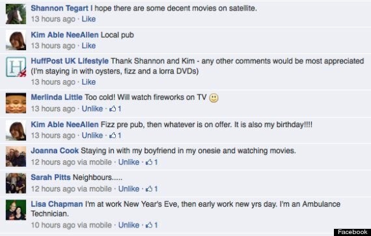Click the Facebook source label
This screenshot has width=371, height=236.
(x=352, y=232)
